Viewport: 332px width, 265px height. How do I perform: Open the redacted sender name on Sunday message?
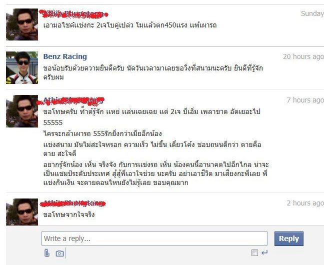click(x=73, y=14)
